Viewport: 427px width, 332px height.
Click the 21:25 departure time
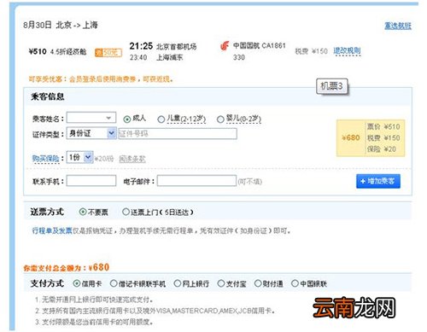[x=141, y=46]
